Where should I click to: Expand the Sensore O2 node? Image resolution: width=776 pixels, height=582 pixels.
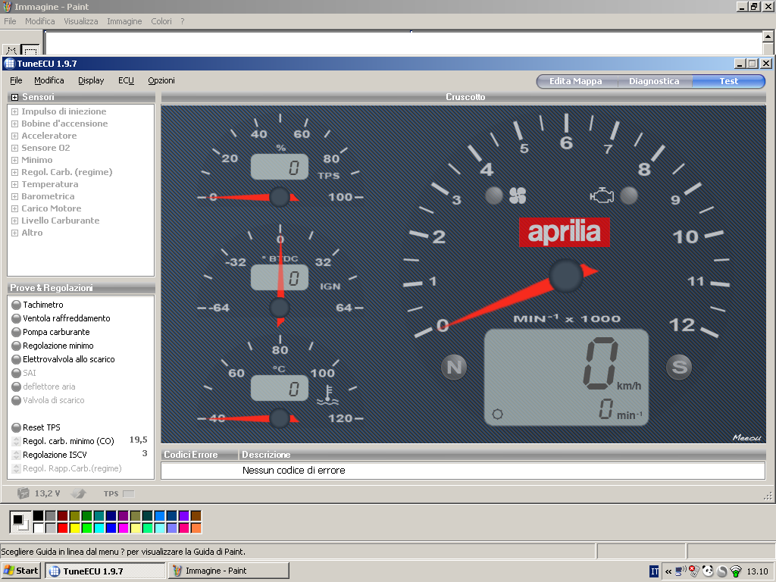15,148
